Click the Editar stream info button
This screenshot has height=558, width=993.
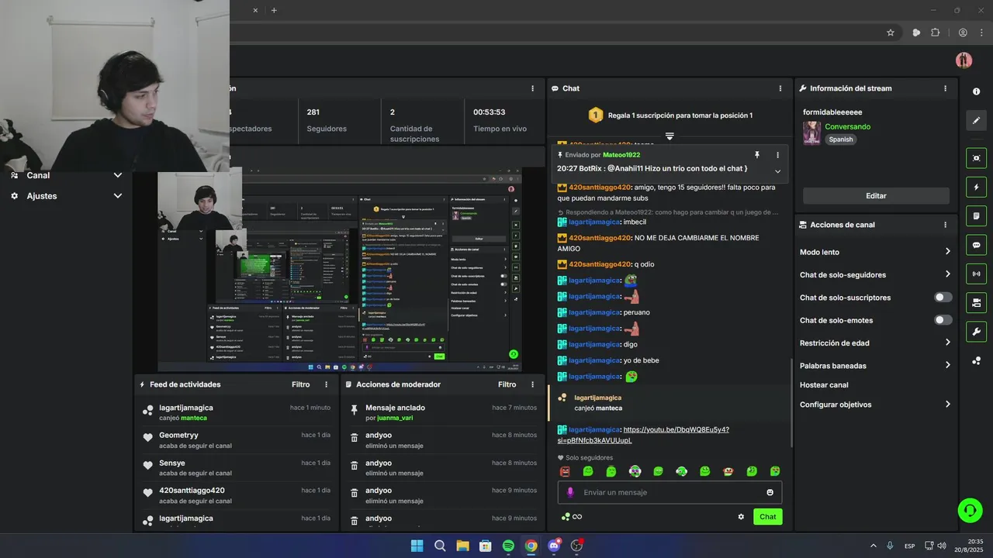[x=876, y=196]
